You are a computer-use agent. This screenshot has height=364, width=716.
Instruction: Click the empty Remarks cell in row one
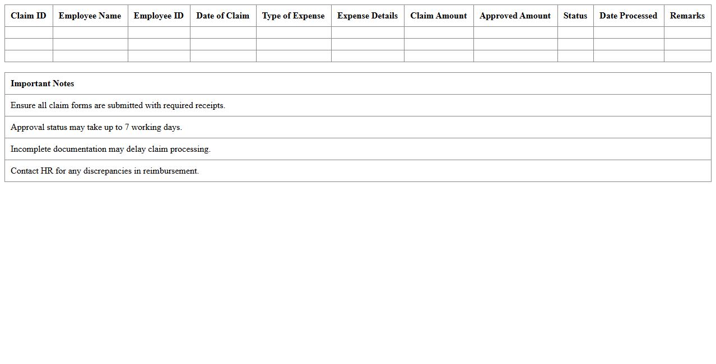pos(687,32)
